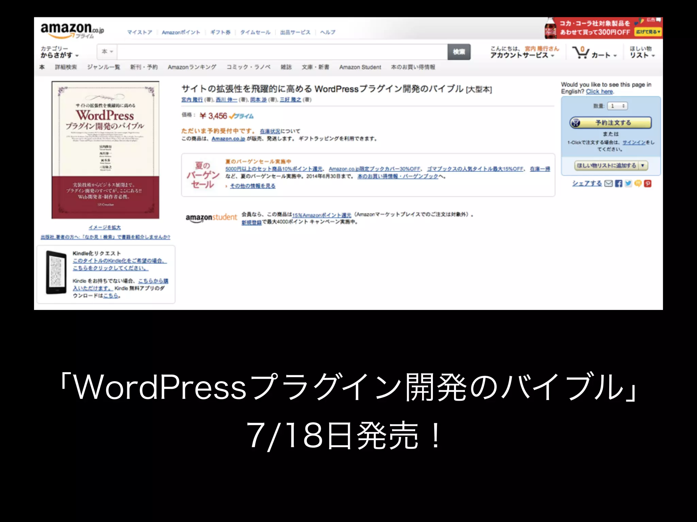This screenshot has width=697, height=522.
Task: Open author link 西川 伸一
Action: click(x=227, y=100)
